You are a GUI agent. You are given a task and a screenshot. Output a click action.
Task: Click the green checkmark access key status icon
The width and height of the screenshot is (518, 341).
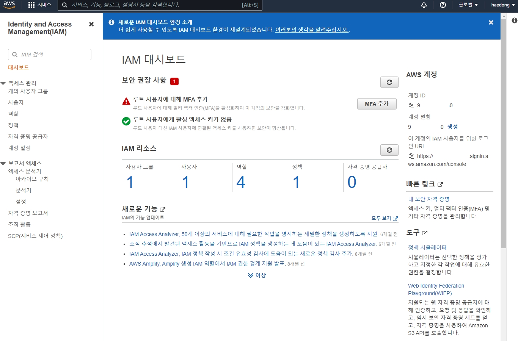(126, 121)
